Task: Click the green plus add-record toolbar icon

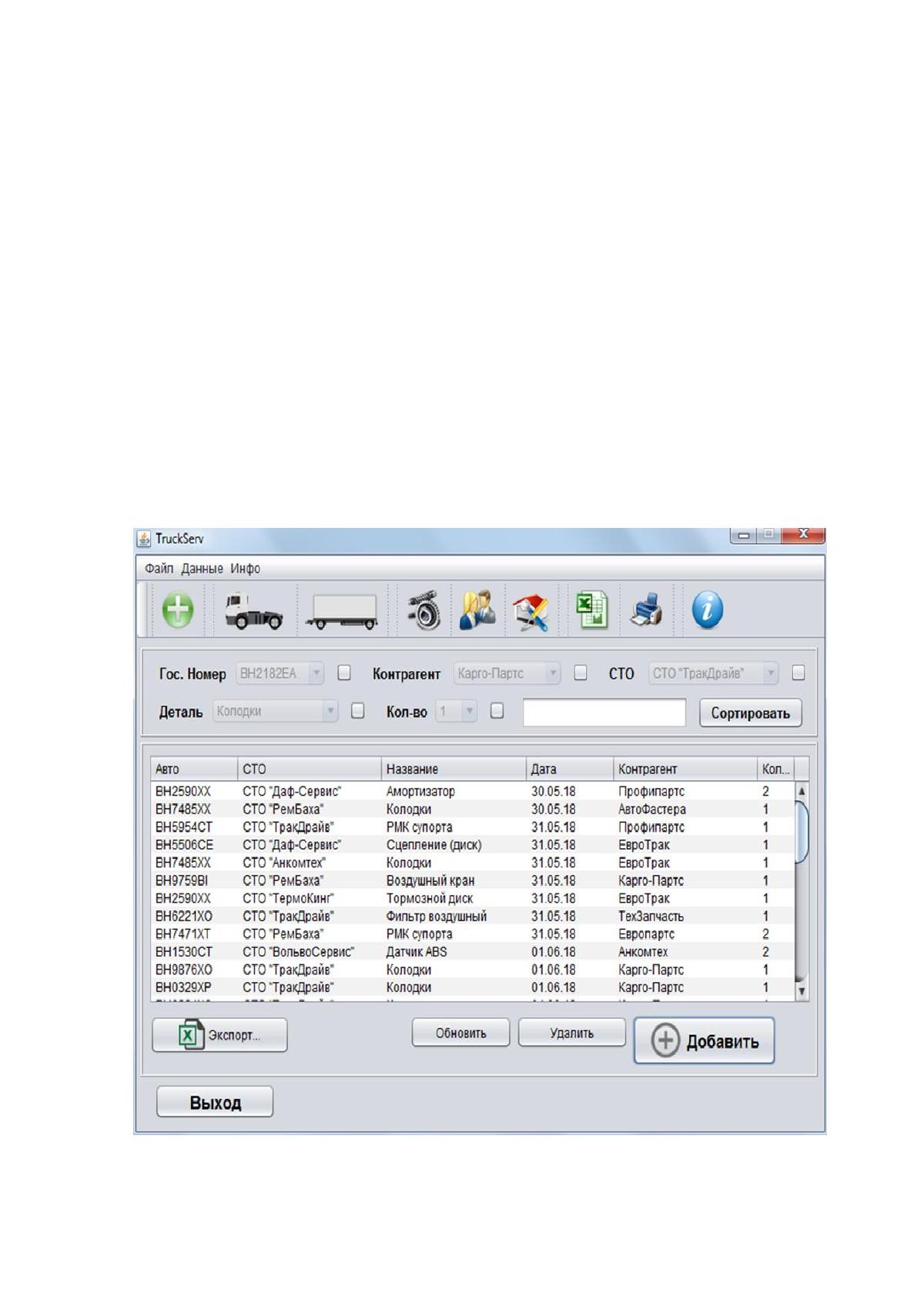Action: [178, 610]
